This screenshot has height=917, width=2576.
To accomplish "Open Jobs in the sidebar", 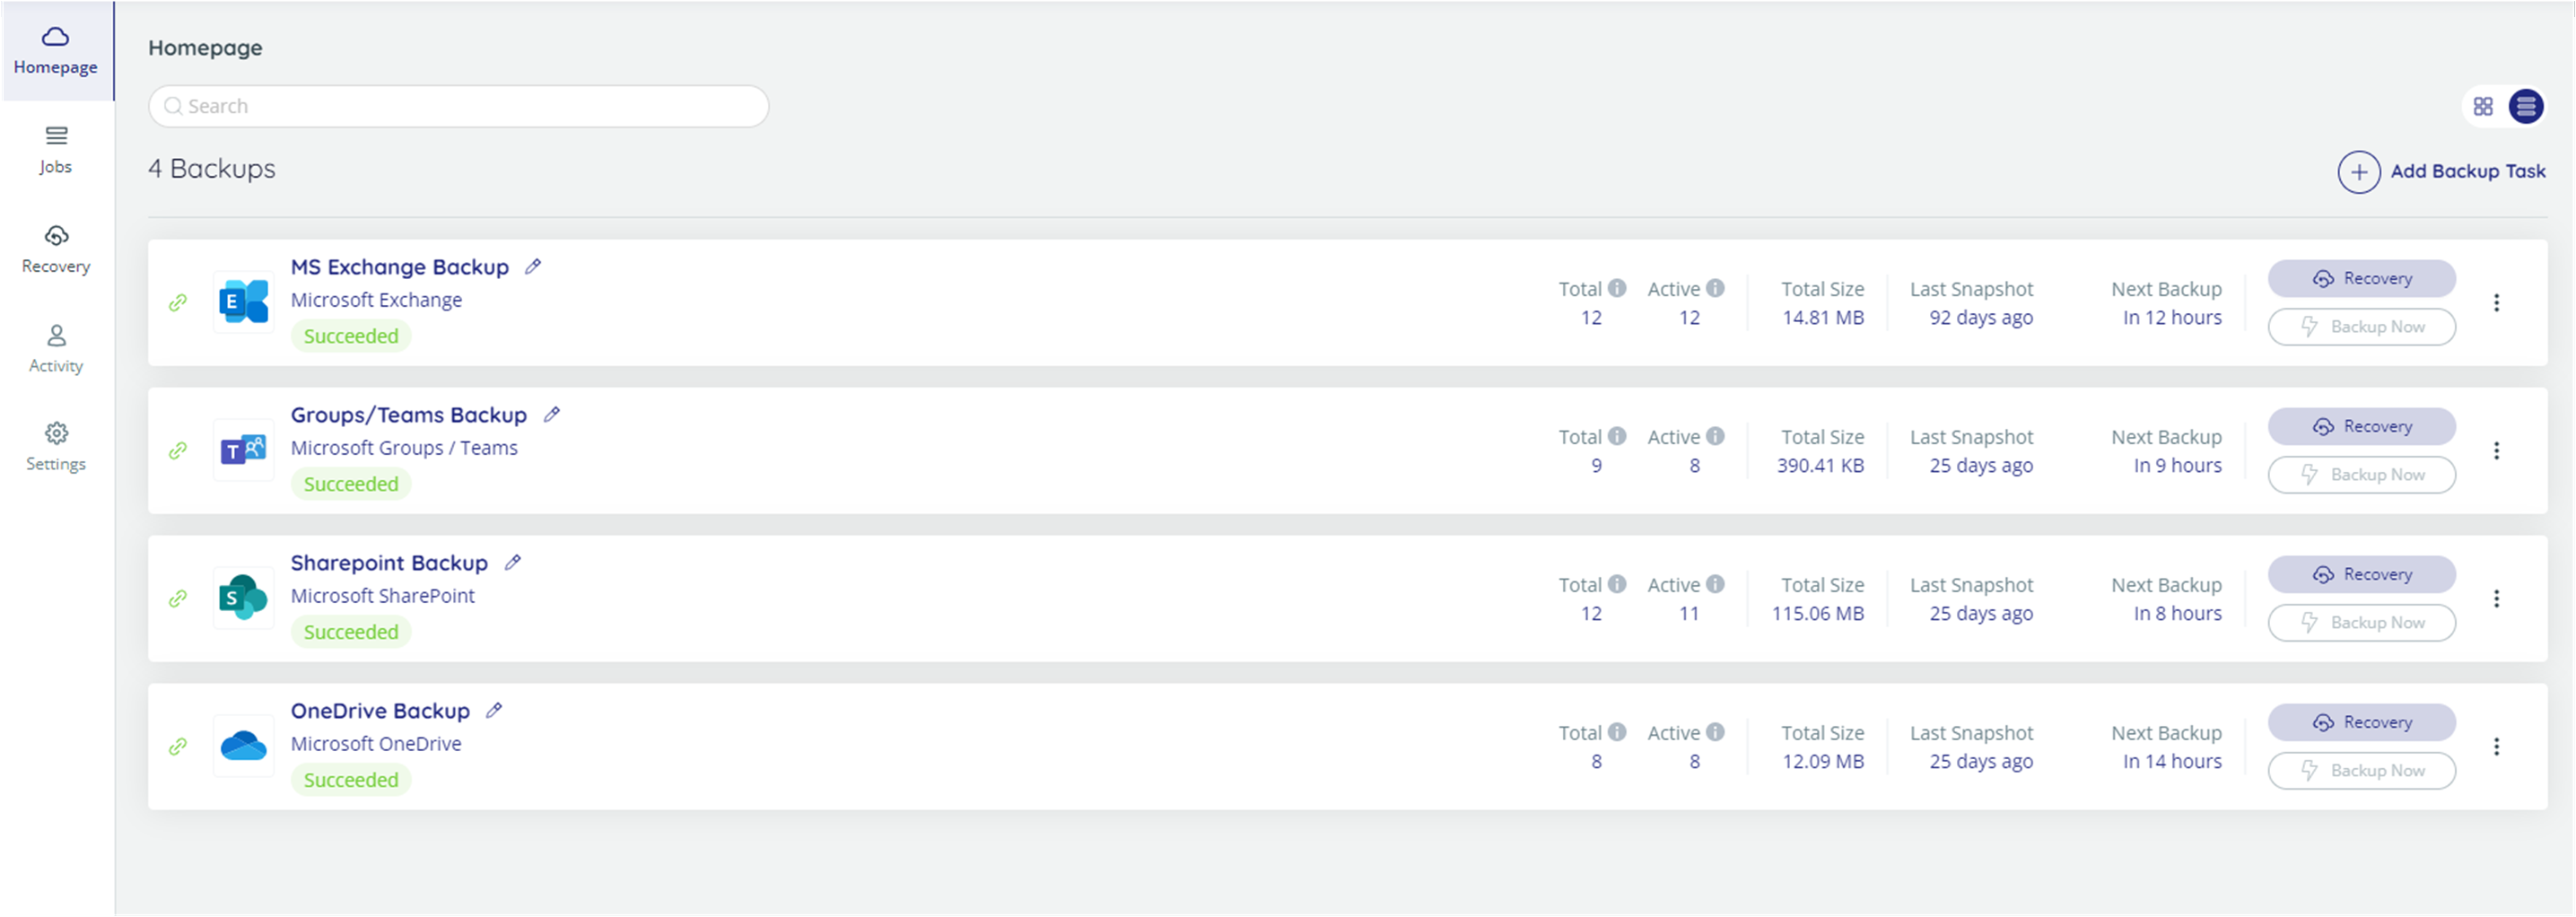I will tap(56, 150).
